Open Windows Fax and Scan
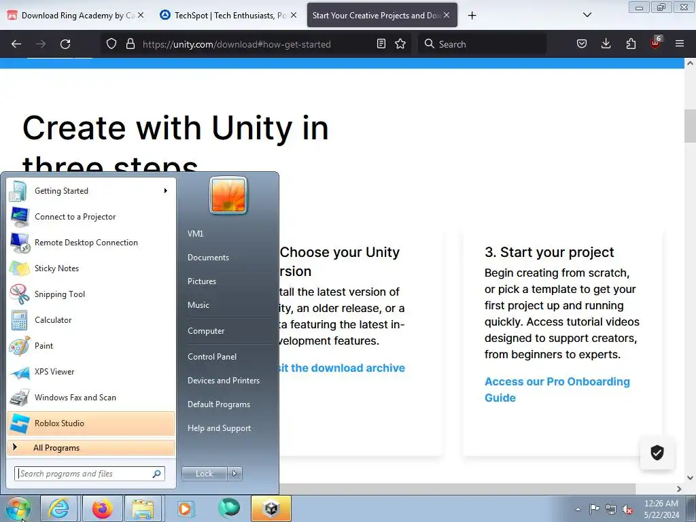Viewport: 696px width, 522px height. [x=91, y=397]
